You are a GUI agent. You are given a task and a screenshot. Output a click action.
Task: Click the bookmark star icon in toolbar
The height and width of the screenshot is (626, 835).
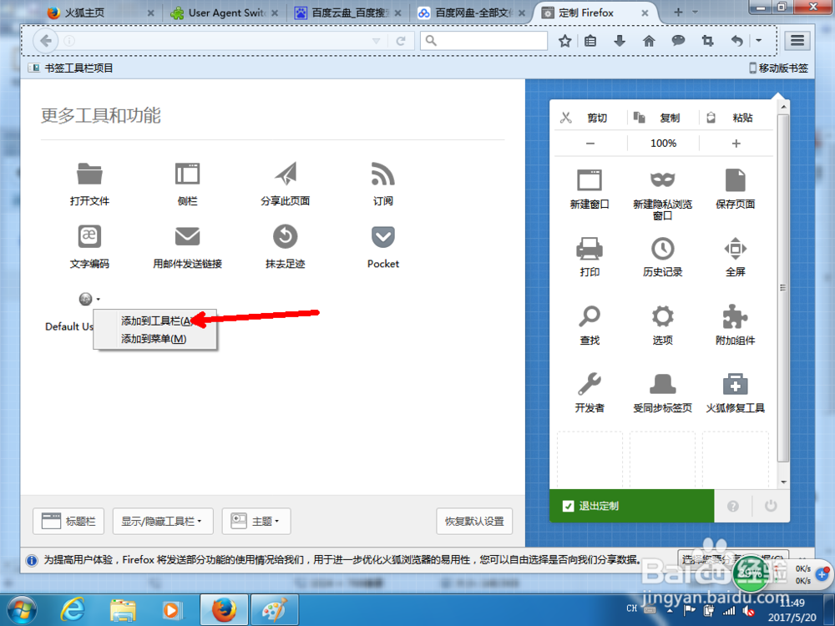click(564, 40)
